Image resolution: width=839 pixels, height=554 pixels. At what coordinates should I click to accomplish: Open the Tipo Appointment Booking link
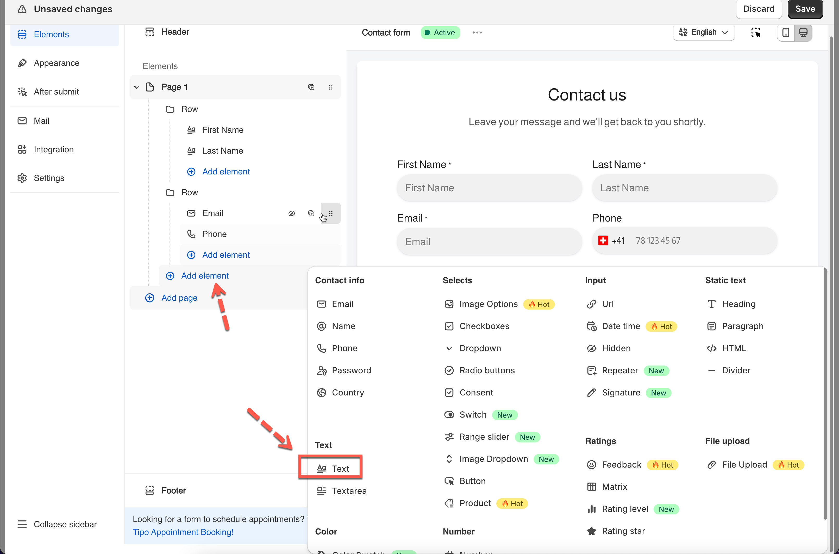pyautogui.click(x=183, y=532)
